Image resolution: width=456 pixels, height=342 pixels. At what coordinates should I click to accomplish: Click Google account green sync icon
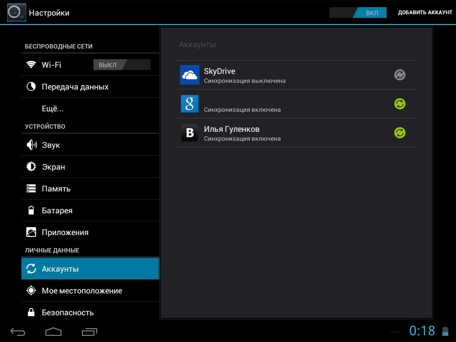399,104
